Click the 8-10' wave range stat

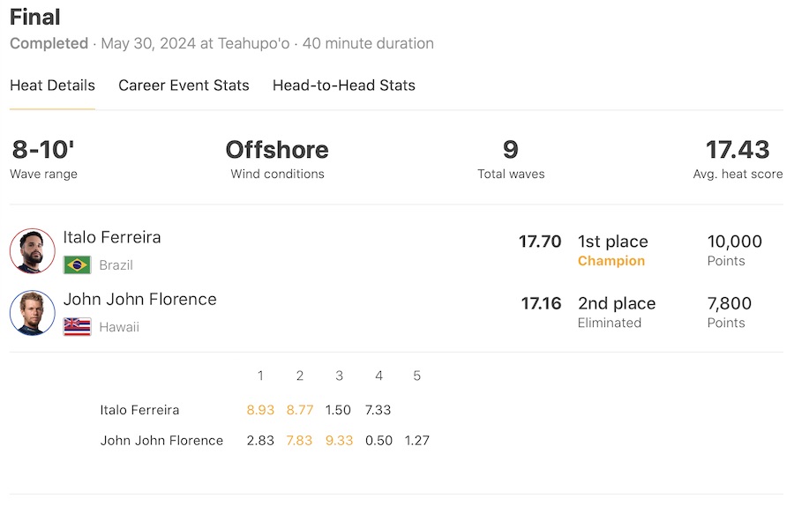(43, 150)
